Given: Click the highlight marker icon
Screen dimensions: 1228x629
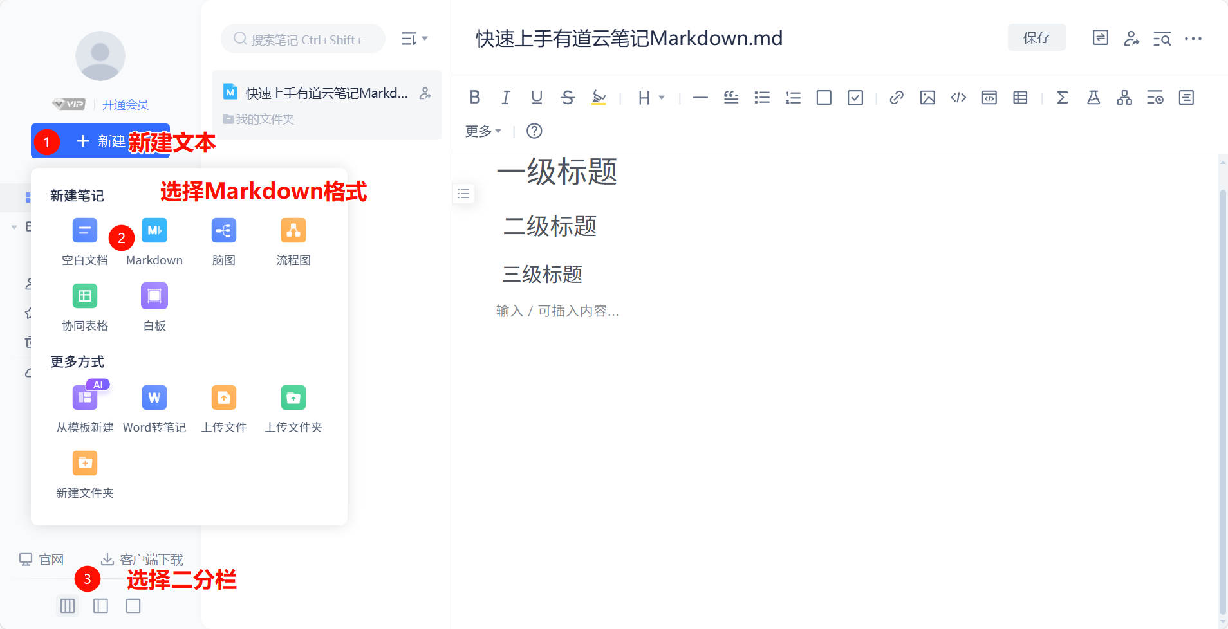Looking at the screenshot, I should click(599, 97).
